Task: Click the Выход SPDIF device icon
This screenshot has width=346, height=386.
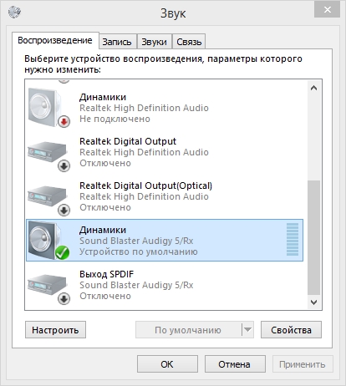Action: 48,288
